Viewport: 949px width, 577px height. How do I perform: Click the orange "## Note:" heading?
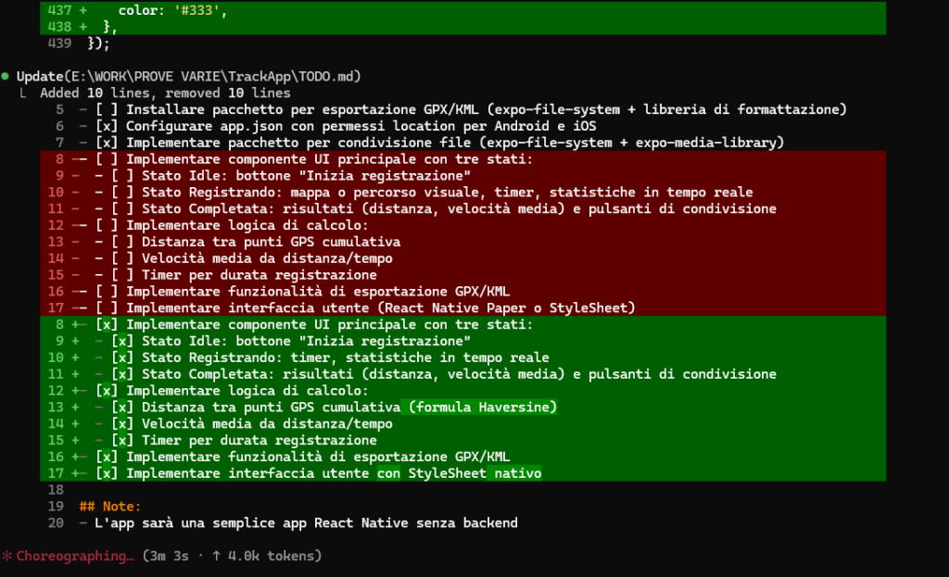click(110, 507)
